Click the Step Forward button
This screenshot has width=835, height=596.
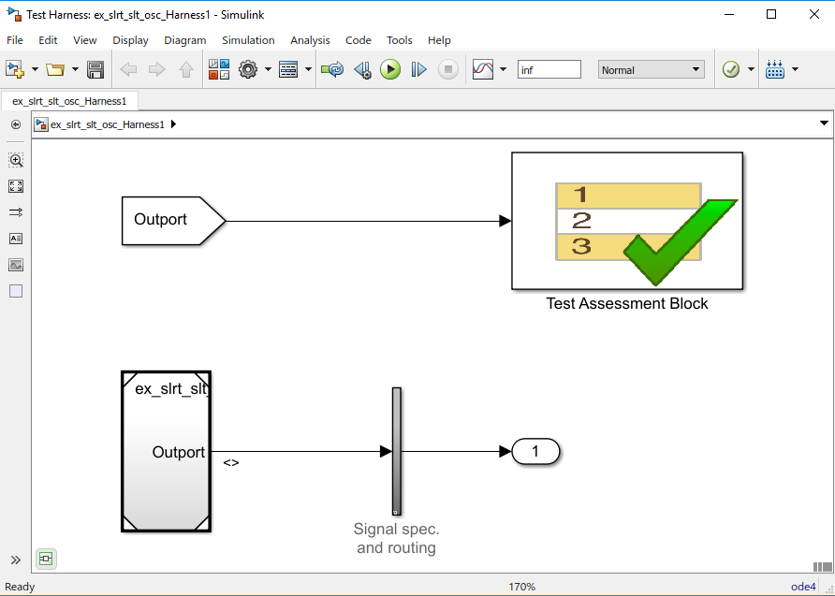click(x=419, y=70)
